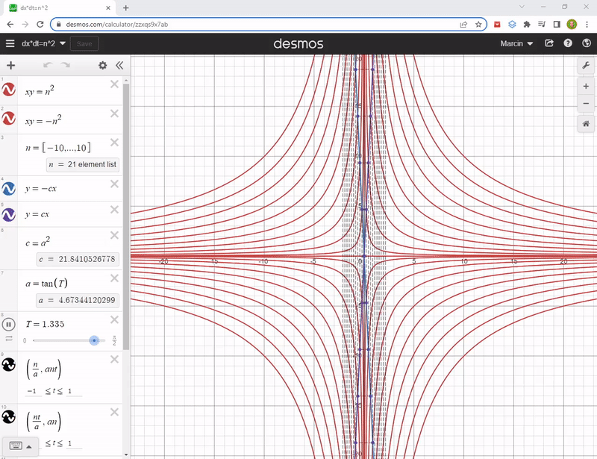Show the on-screen keypad
This screenshot has height=459, width=597.
pos(16,446)
